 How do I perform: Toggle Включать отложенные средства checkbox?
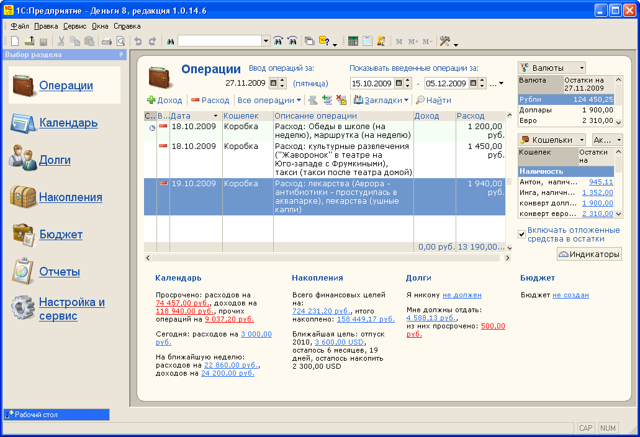(x=521, y=234)
